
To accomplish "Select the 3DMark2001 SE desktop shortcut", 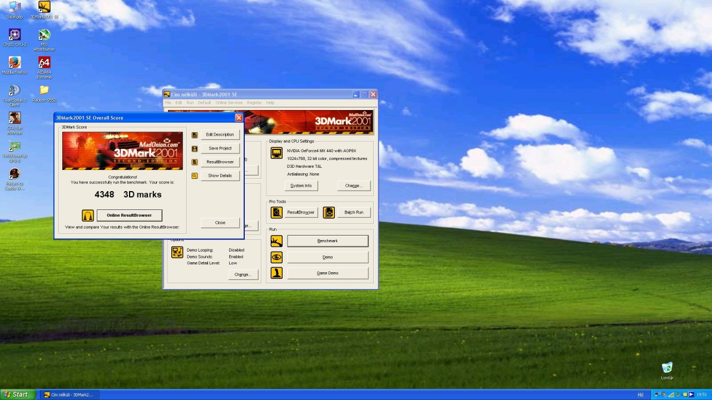I will (x=44, y=11).
